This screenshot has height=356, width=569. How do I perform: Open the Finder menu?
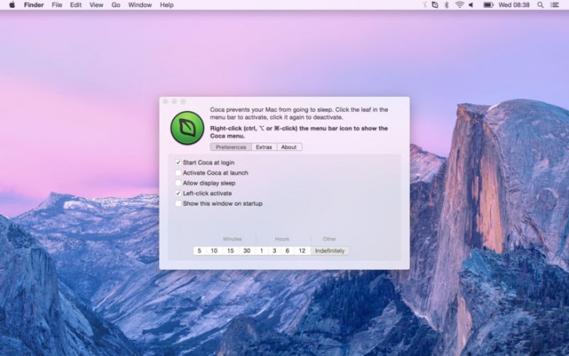click(34, 5)
